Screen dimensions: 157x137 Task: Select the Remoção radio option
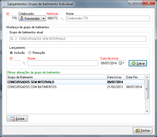pyautogui.click(x=30, y=53)
